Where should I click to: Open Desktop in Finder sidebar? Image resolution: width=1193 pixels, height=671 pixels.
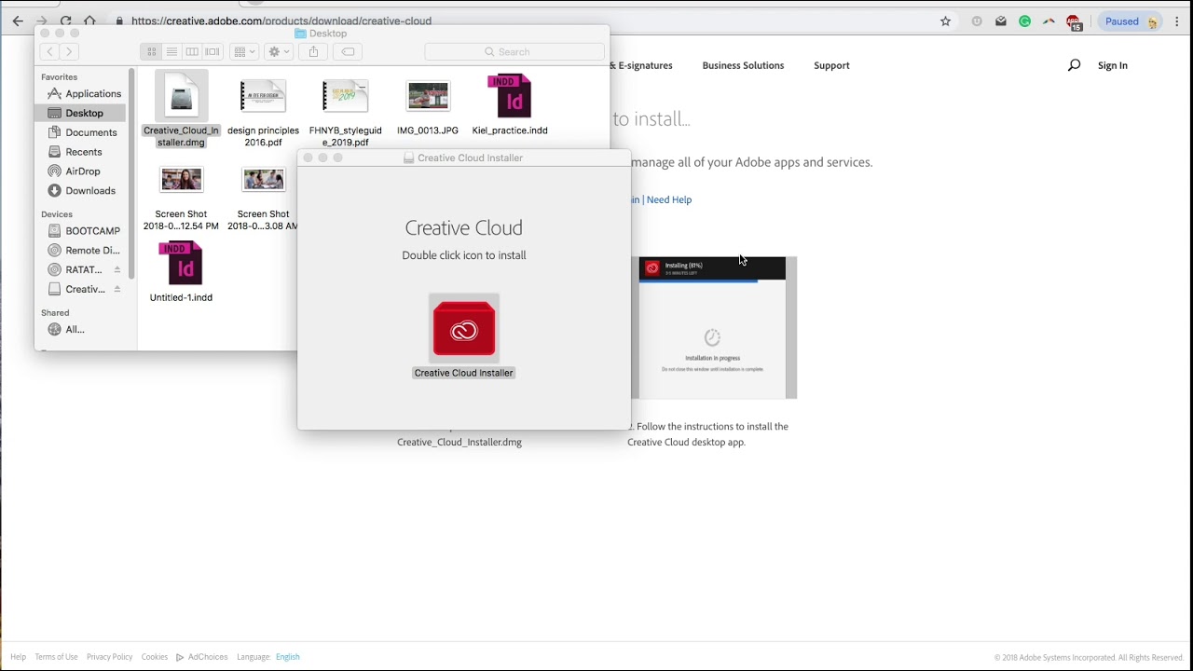[80, 113]
